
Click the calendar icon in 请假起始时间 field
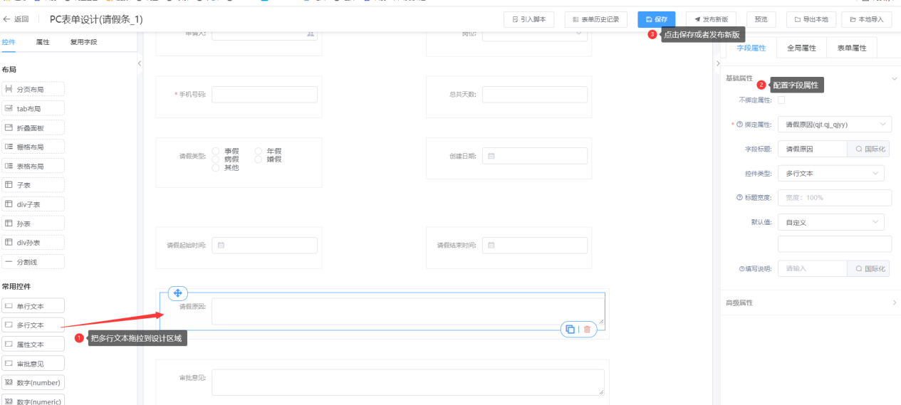click(221, 246)
